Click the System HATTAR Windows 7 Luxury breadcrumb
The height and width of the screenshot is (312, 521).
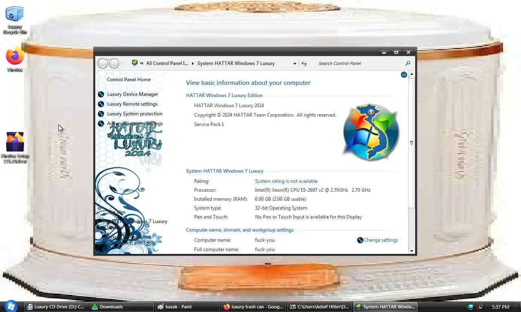point(236,63)
